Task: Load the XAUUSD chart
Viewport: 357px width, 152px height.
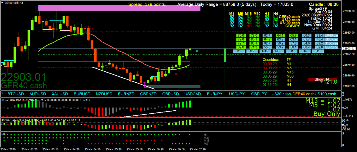Action: 60,94
